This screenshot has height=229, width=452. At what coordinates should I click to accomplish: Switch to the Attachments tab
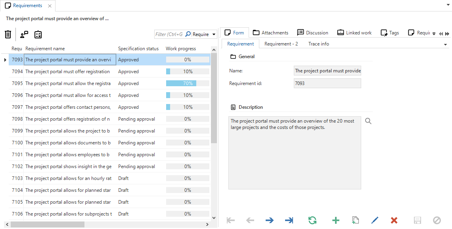point(271,33)
